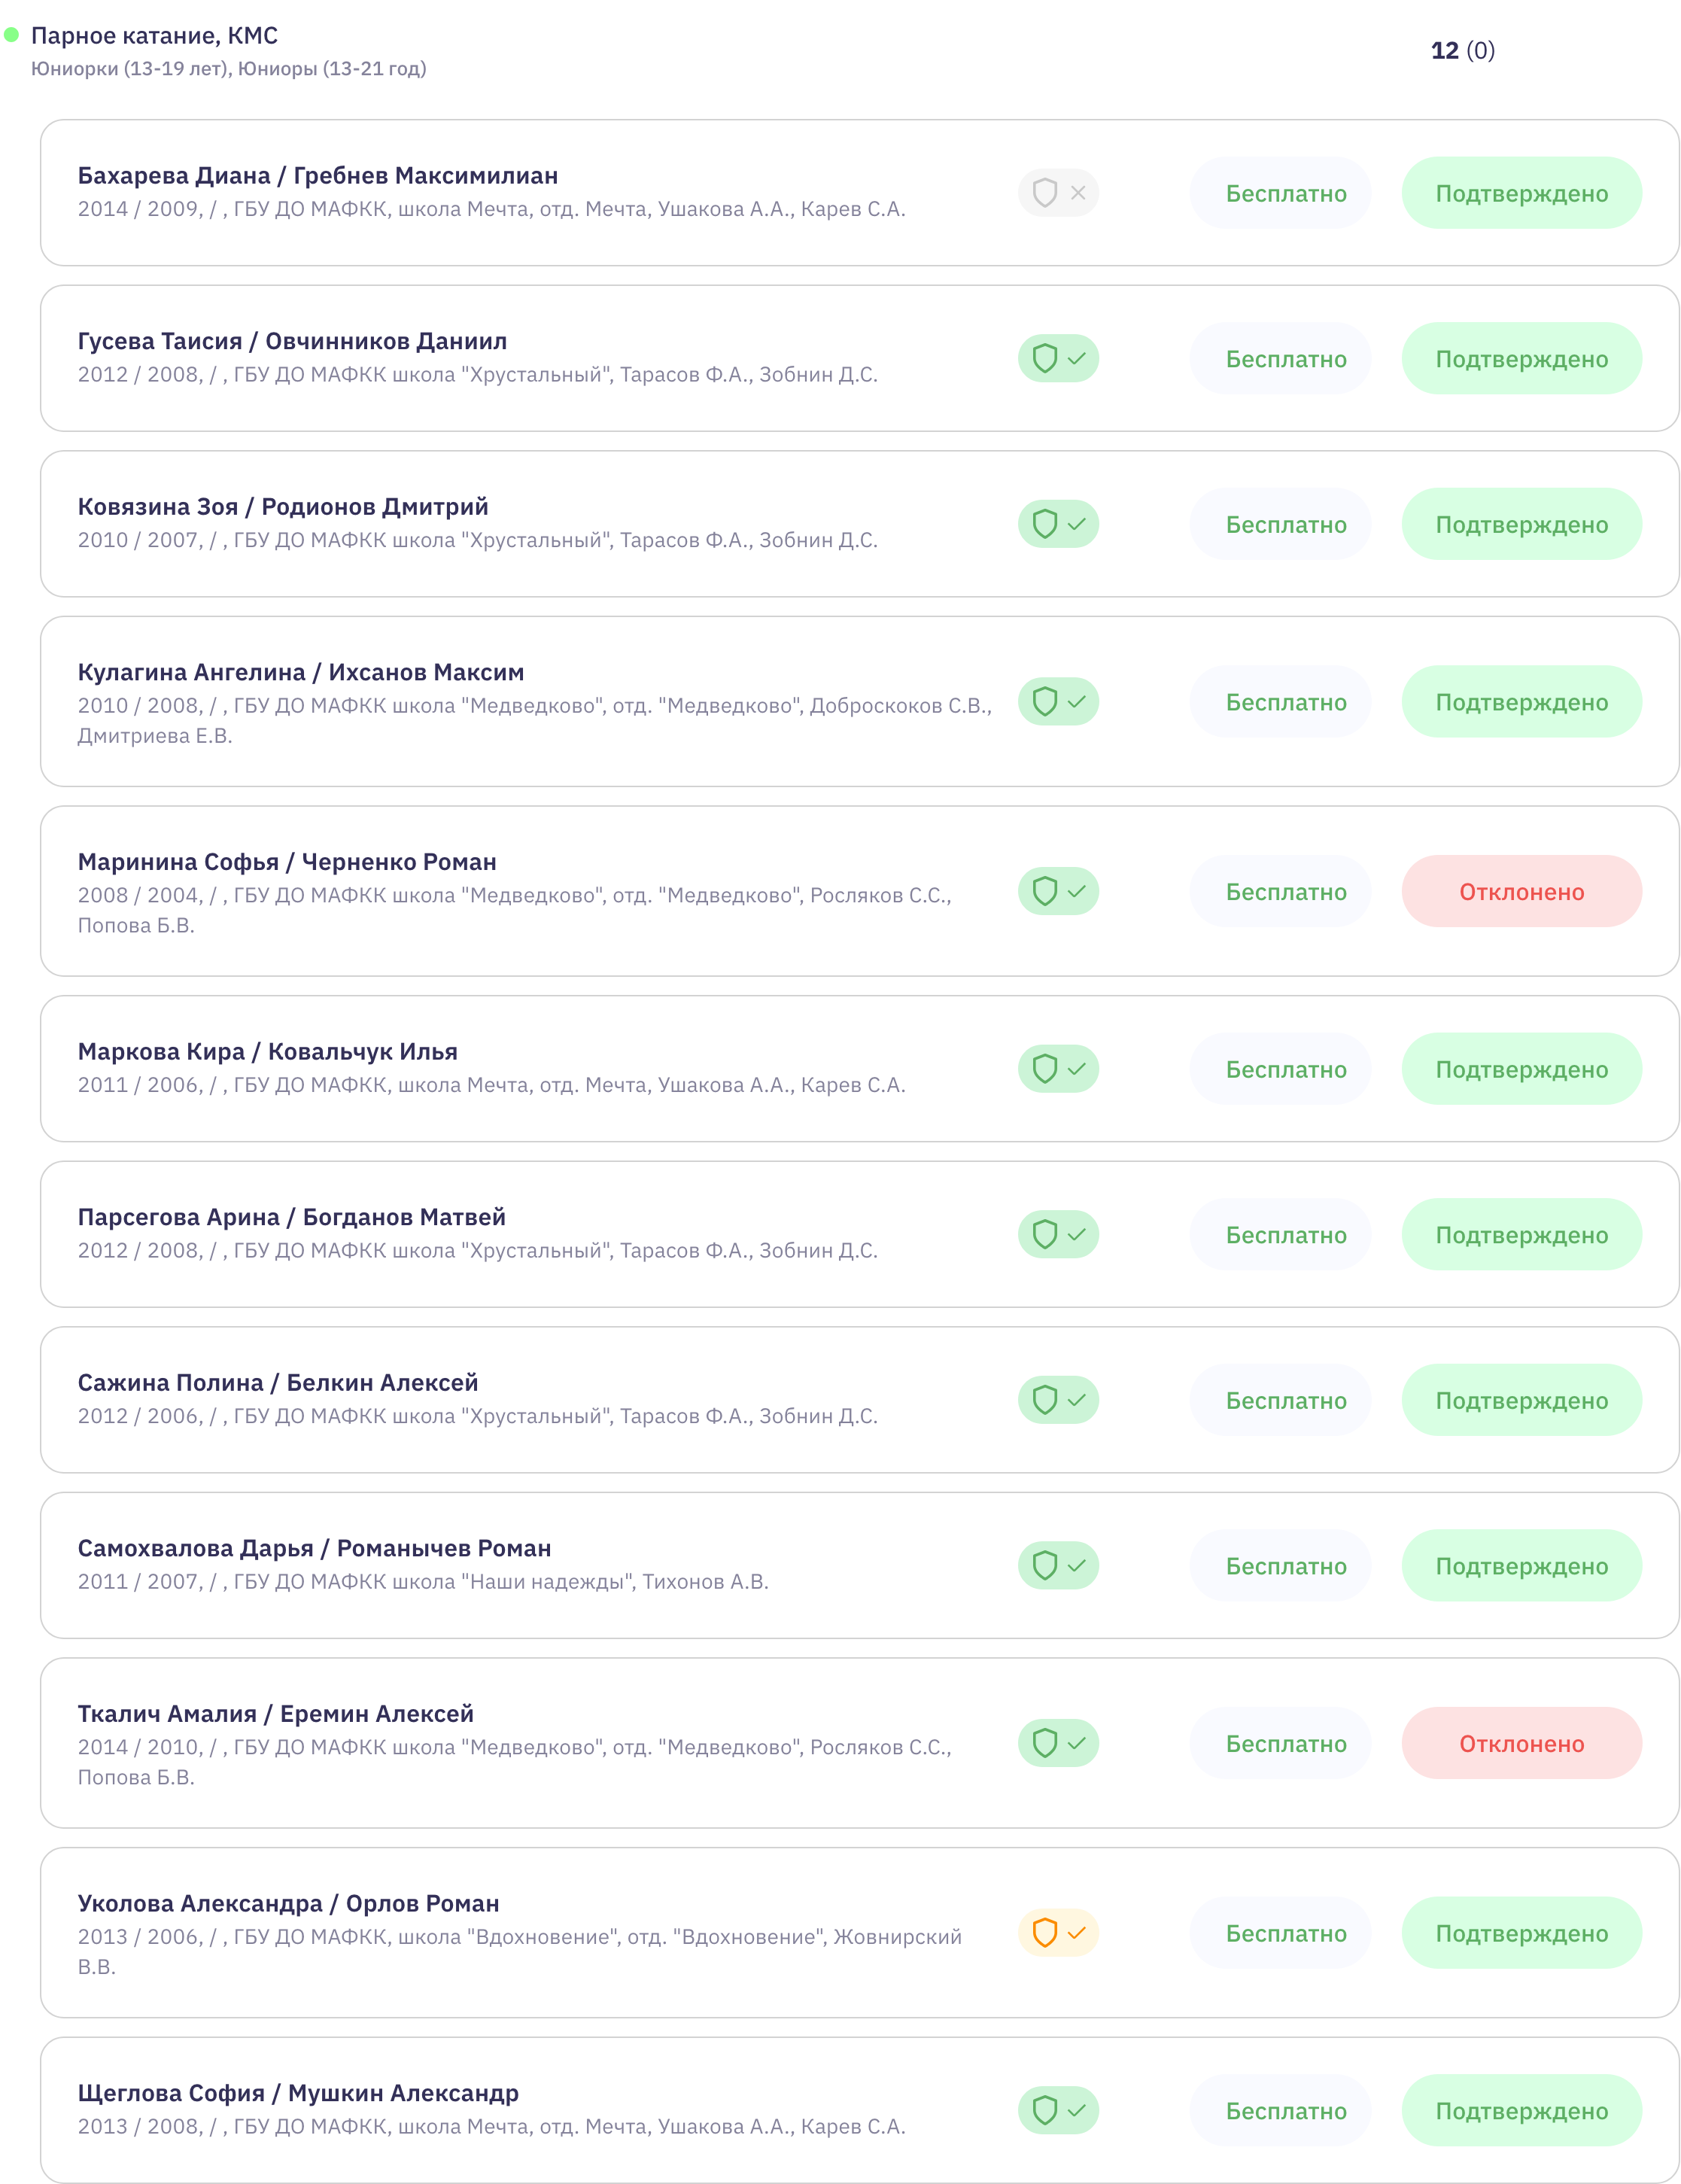Click Бесплатно label for Сажина Полина
This screenshot has height=2184, width=1681.
(1286, 1400)
